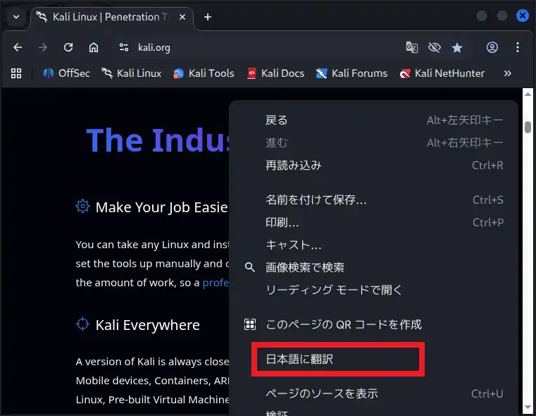Open the profile account icon
536x416 pixels.
point(492,47)
